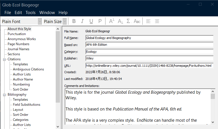Open Plain Font dropdown
The height and width of the screenshot is (129, 218).
(x=40, y=22)
